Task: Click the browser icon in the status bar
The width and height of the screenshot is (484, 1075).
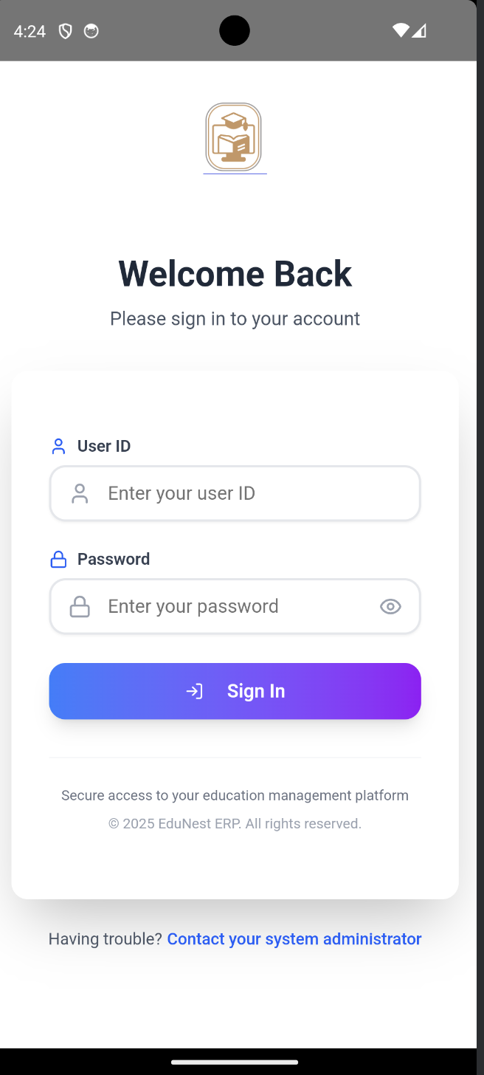Action: [x=91, y=31]
